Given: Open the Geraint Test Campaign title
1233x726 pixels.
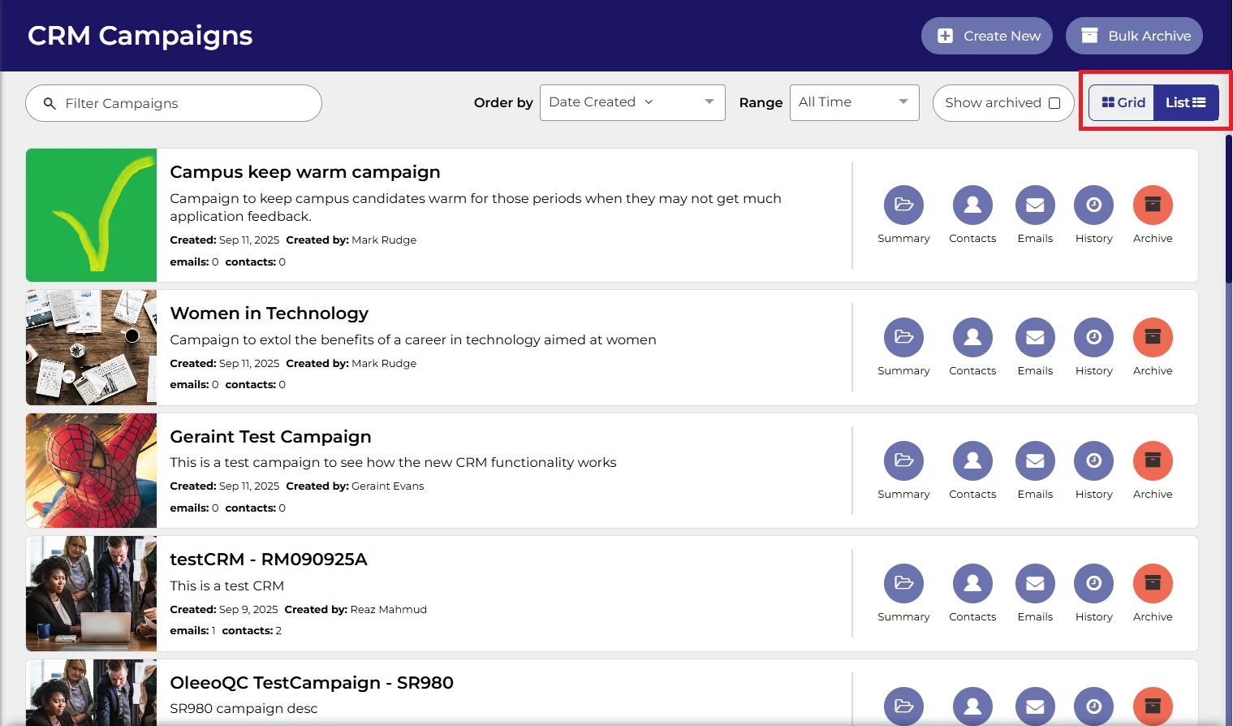Looking at the screenshot, I should click(x=270, y=437).
